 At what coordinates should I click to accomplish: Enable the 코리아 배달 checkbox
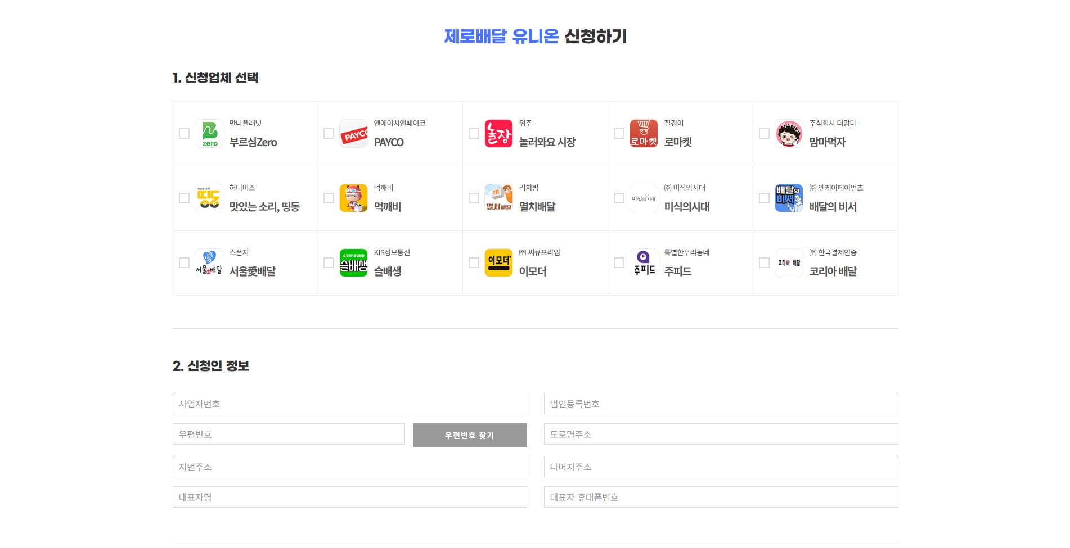tap(764, 263)
